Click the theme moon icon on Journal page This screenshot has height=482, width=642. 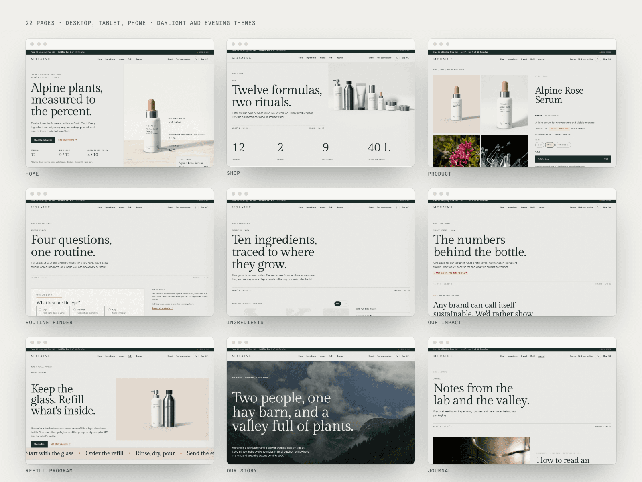click(x=598, y=356)
